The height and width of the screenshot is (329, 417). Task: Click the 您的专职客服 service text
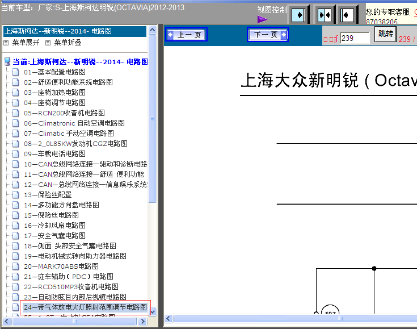pyautogui.click(x=387, y=12)
